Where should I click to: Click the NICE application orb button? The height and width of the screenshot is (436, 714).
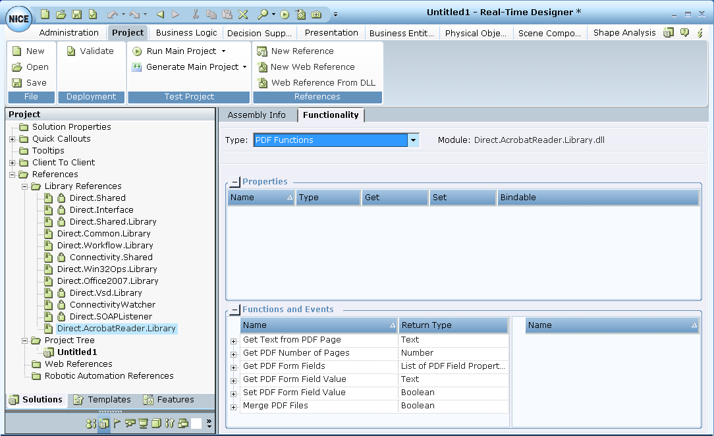pyautogui.click(x=18, y=18)
